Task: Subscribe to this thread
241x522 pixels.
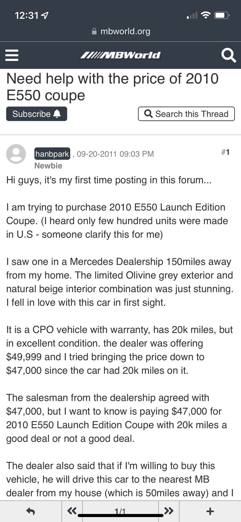Action: pos(37,114)
